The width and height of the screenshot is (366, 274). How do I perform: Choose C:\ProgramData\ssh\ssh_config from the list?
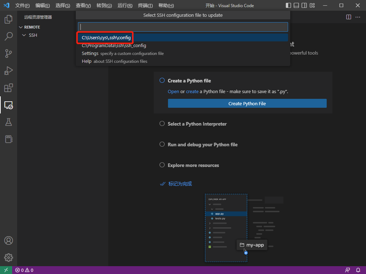[114, 45]
